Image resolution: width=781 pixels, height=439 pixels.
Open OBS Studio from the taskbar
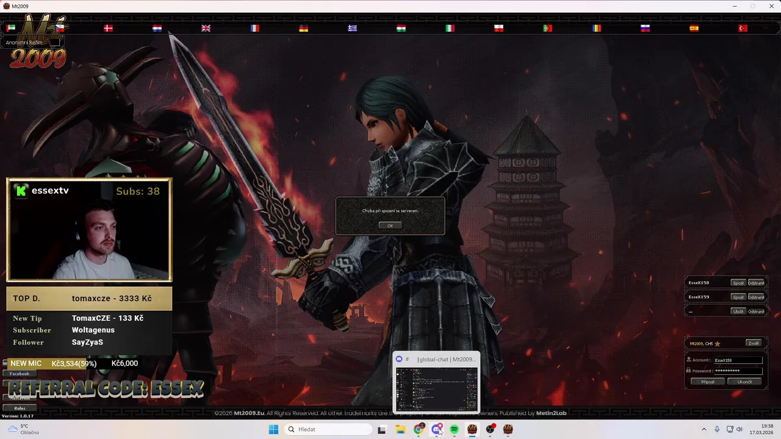(490, 429)
